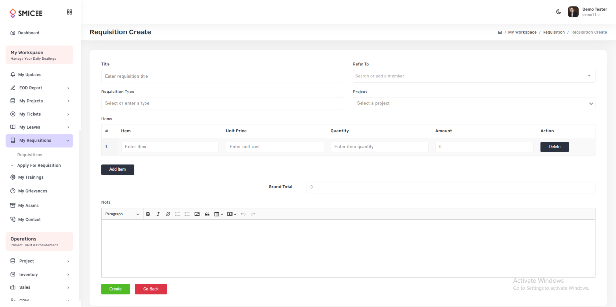Screen dimensions: 616x307
Task: Insert a block quote in Note
Action: (x=207, y=214)
